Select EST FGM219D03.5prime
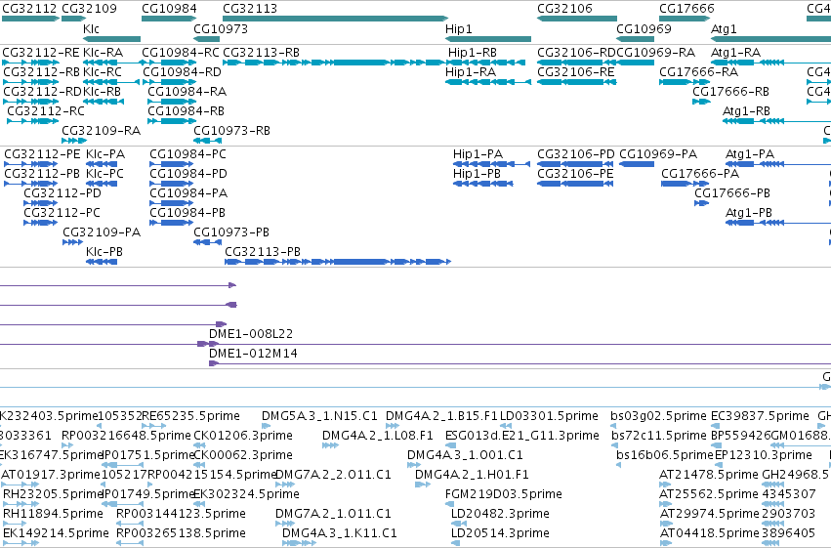831x548 pixels. [x=504, y=494]
